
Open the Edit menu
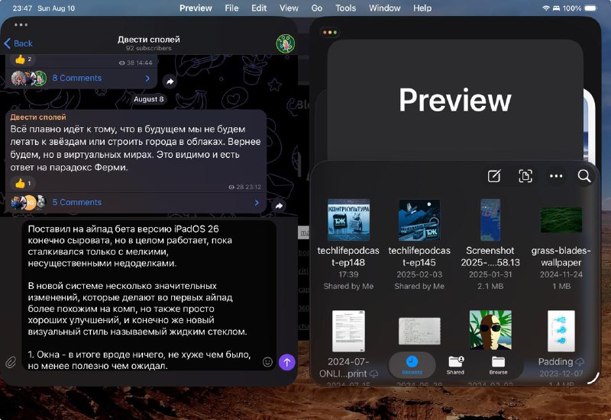[259, 8]
